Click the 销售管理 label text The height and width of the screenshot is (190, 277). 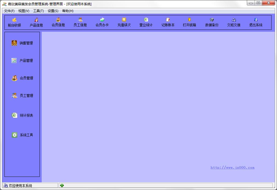coord(26,43)
